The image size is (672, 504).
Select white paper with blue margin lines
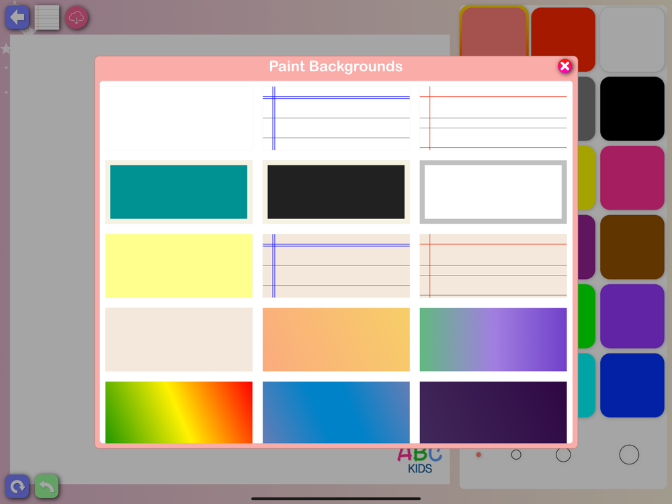pos(336,118)
